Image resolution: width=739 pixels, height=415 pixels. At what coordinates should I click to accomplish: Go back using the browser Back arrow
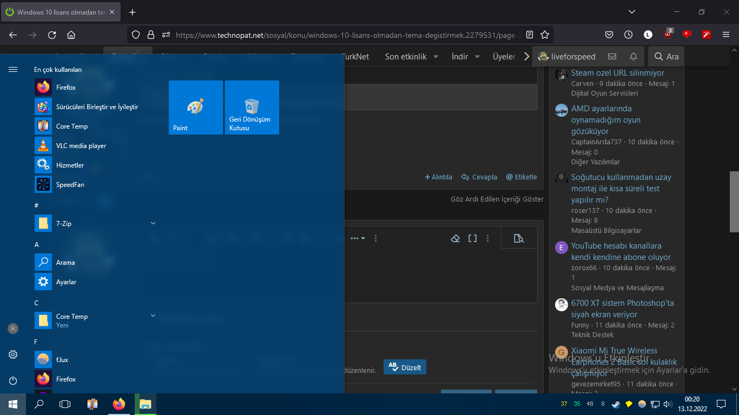tap(13, 35)
